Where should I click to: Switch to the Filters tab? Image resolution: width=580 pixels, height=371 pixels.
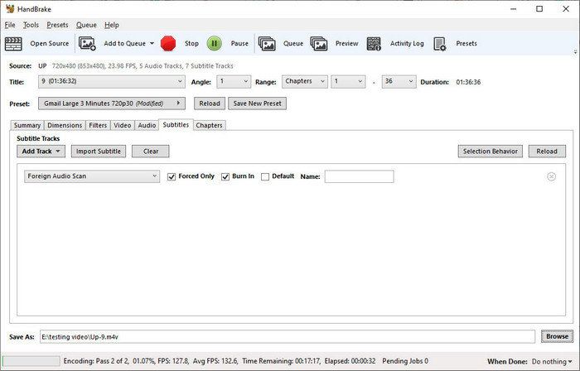(x=98, y=125)
